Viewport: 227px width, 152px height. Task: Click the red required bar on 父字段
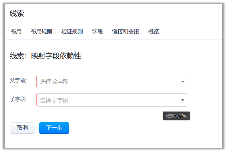coord(37,82)
